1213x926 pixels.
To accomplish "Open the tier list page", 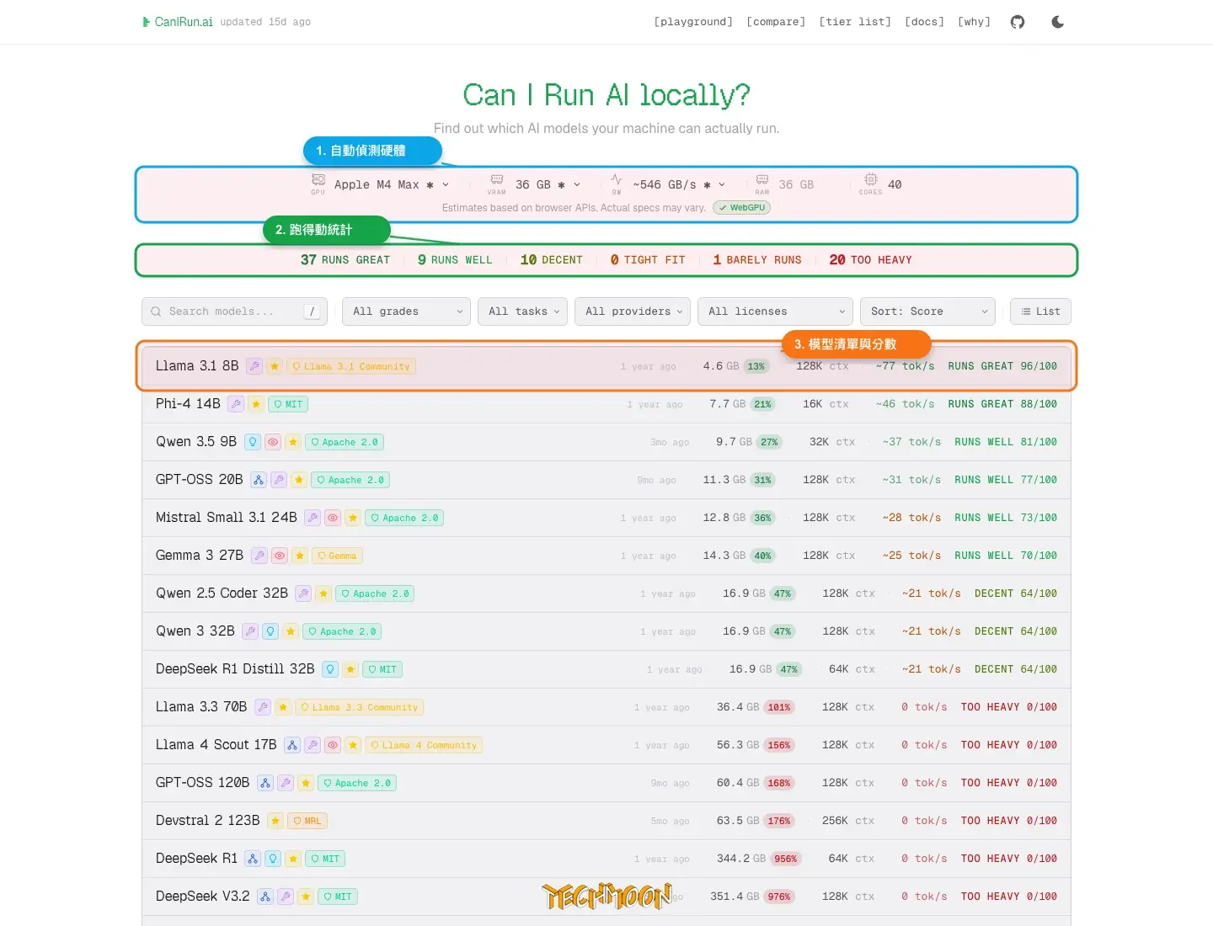I will point(855,22).
